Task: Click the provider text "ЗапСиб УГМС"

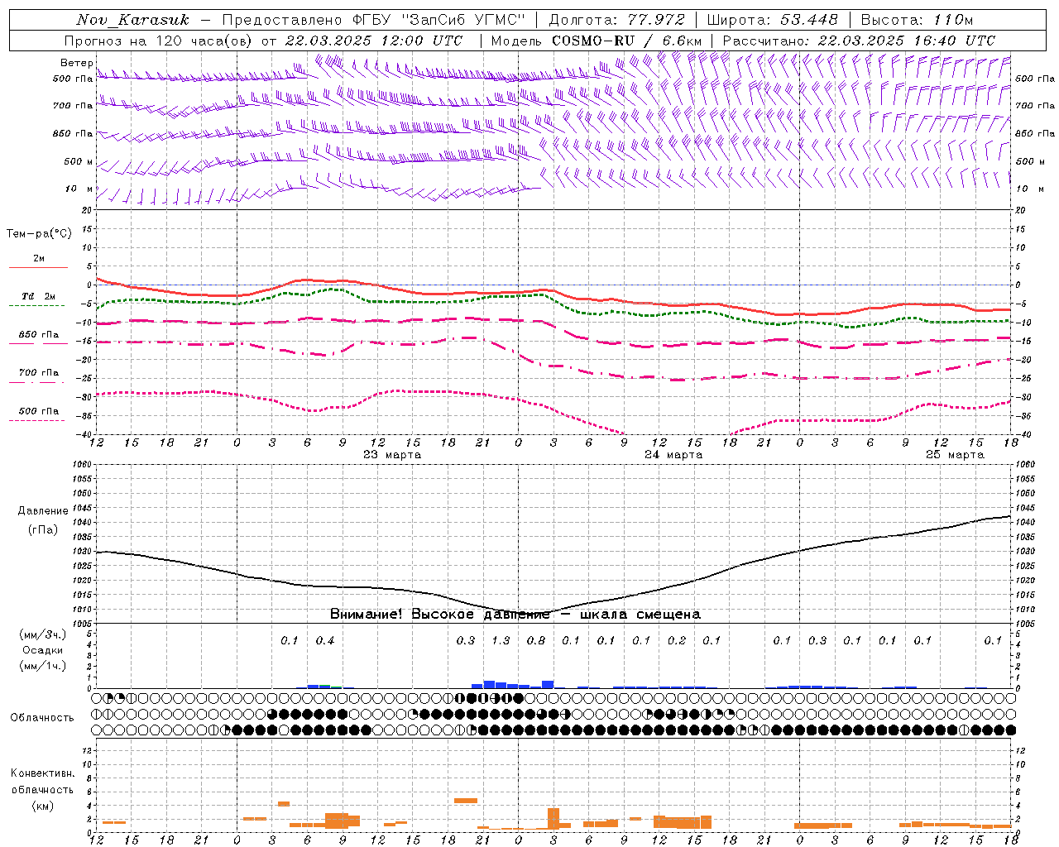Action: pyautogui.click(x=465, y=20)
